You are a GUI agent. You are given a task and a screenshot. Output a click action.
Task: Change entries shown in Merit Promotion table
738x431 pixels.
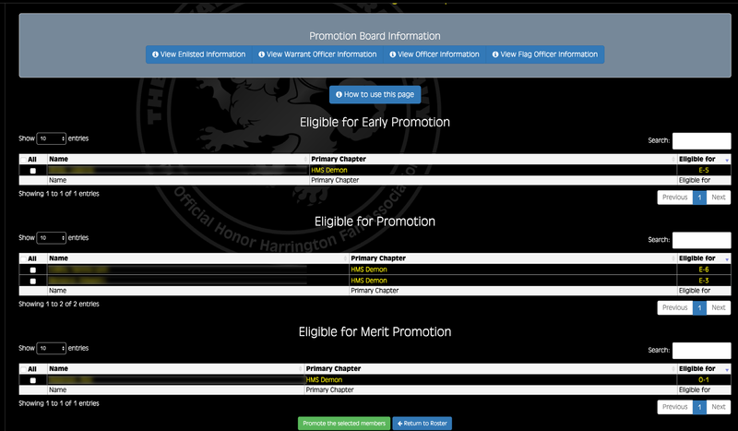tap(51, 348)
